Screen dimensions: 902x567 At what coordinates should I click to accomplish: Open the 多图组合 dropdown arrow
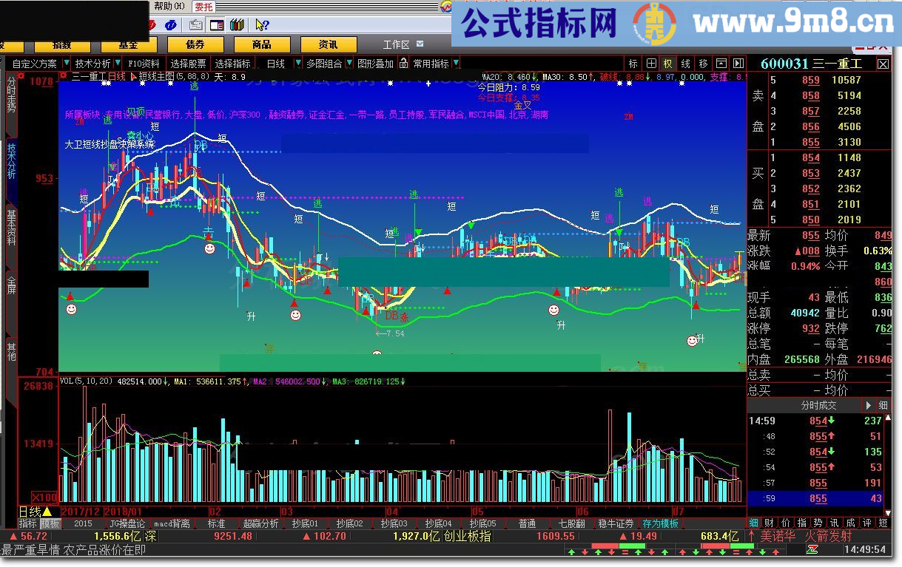(349, 63)
